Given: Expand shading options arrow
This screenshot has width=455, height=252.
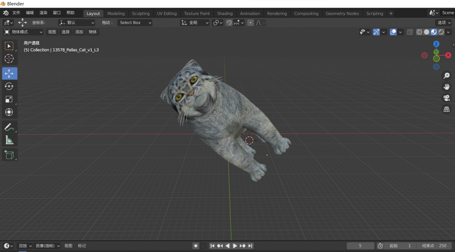Looking at the screenshot, I should click(x=448, y=32).
